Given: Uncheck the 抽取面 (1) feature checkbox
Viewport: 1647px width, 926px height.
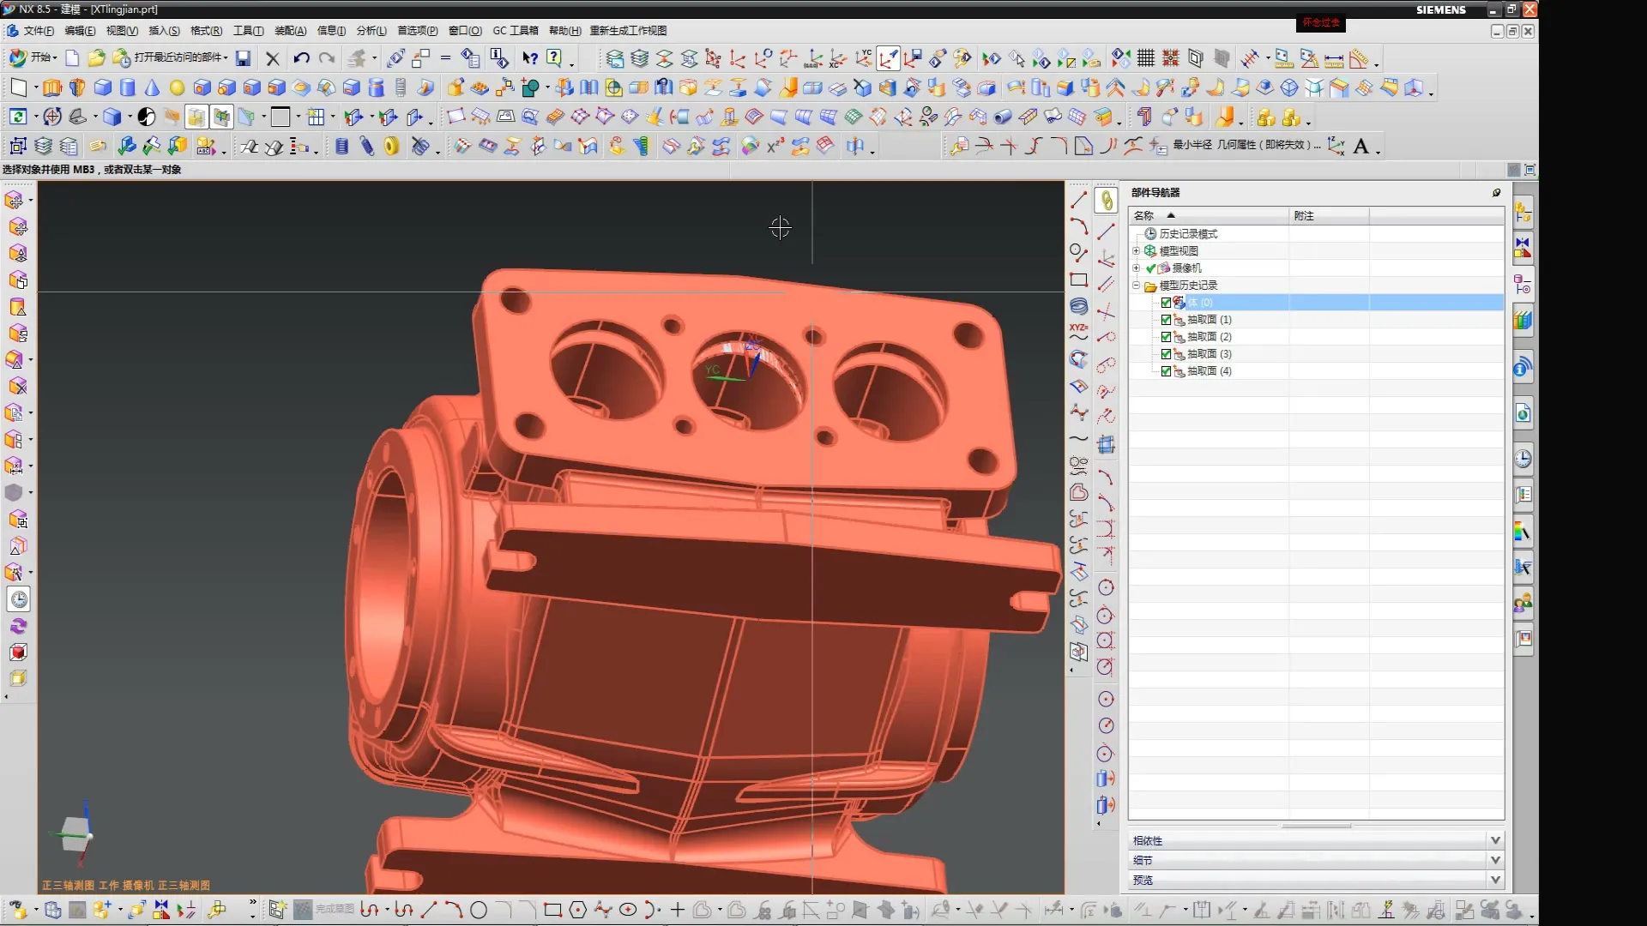Looking at the screenshot, I should [1166, 320].
